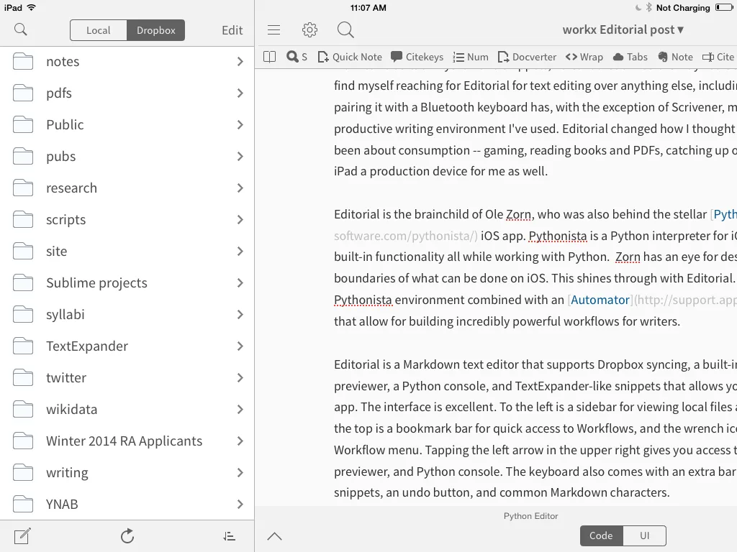
Task: Run the Cite workflow
Action: [718, 57]
